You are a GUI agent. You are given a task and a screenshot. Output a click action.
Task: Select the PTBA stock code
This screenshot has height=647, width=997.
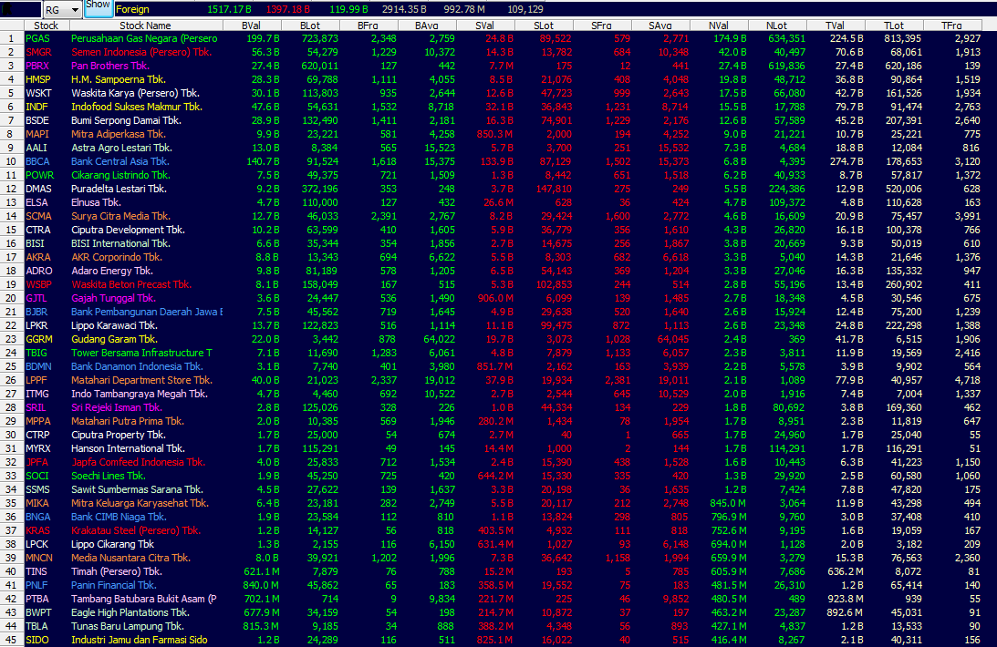click(36, 598)
